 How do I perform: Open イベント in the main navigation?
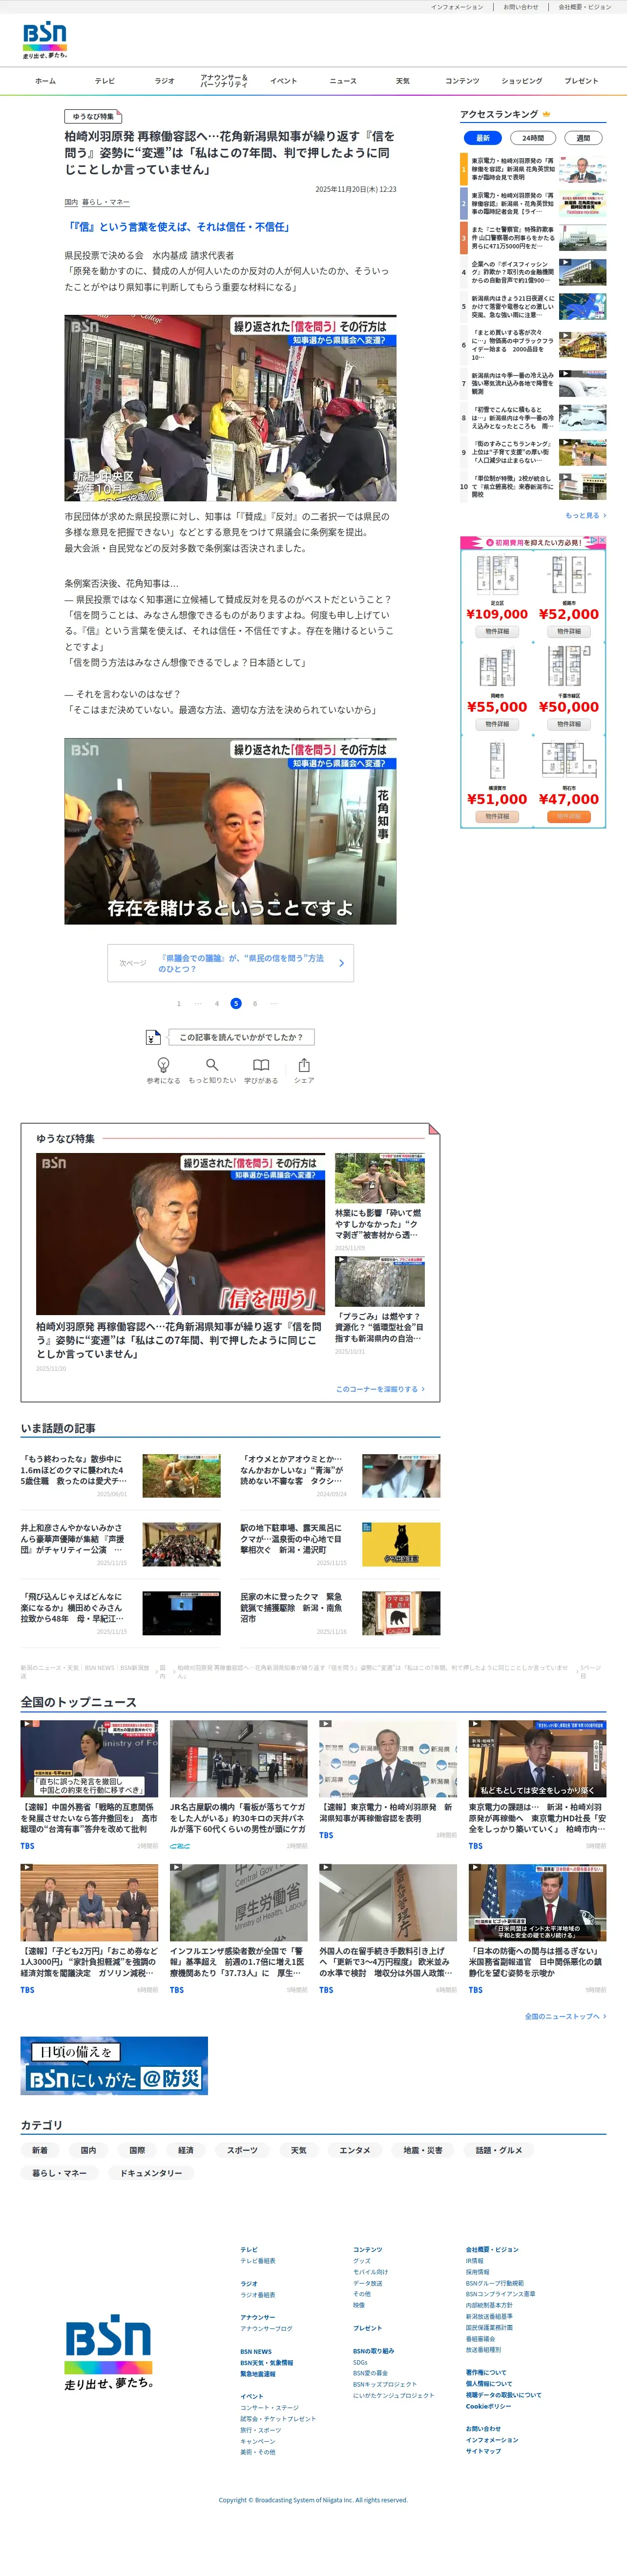click(x=283, y=81)
